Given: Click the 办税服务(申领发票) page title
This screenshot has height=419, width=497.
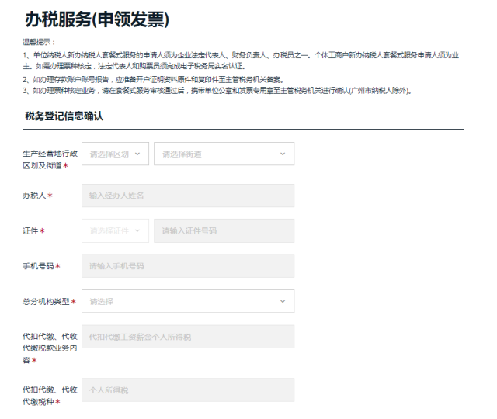Looking at the screenshot, I should [97, 19].
